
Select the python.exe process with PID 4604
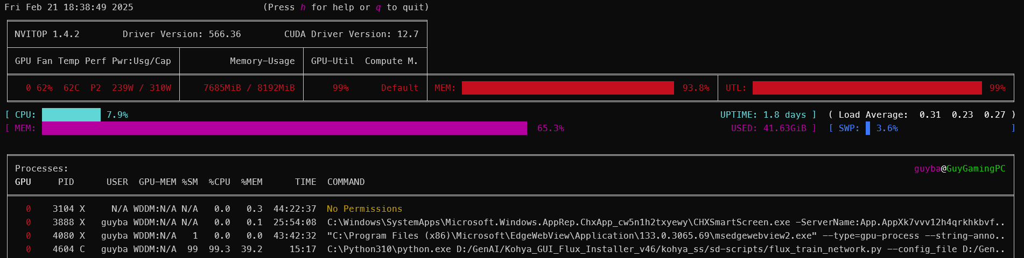point(64,249)
